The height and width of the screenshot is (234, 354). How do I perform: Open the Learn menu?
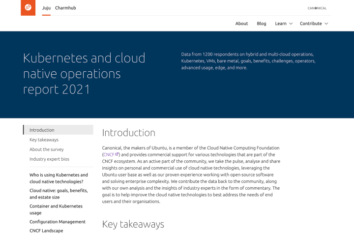284,24
